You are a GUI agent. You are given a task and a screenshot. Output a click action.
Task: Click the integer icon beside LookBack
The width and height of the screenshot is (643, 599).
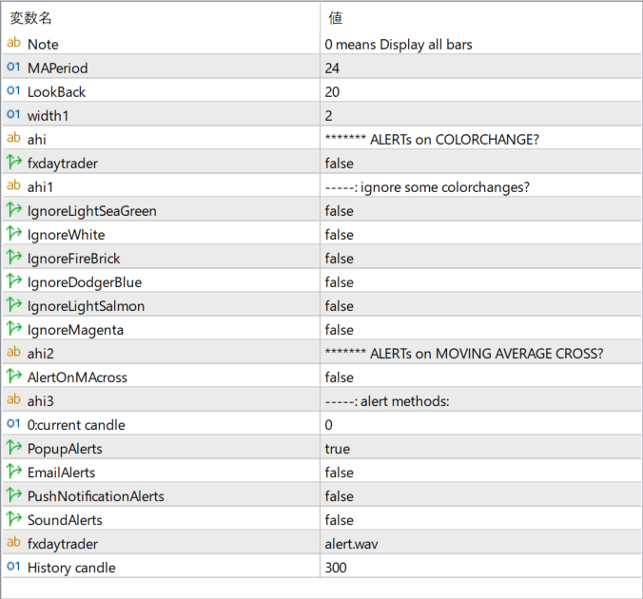click(13, 91)
